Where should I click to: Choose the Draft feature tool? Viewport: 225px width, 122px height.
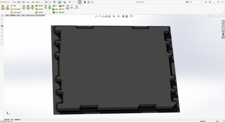click(55, 9)
